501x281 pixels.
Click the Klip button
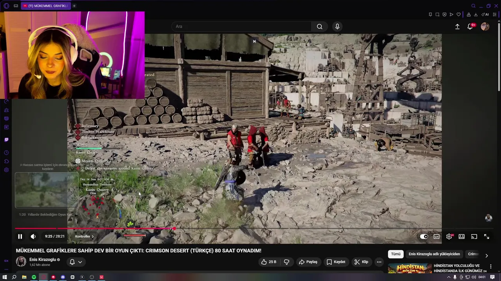[x=361, y=262]
